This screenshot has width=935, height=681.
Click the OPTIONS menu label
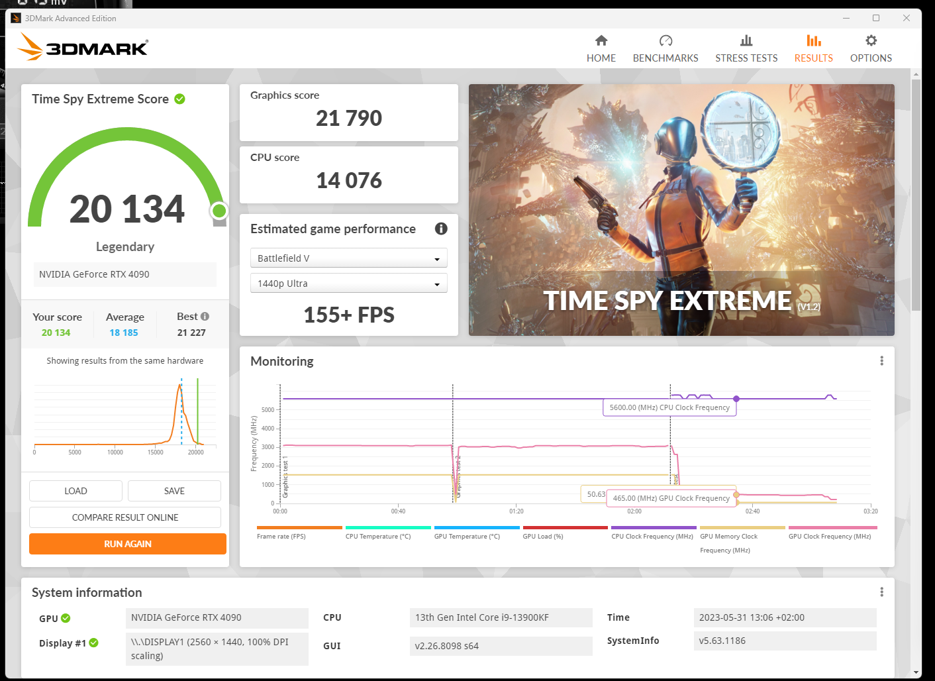[x=871, y=58]
